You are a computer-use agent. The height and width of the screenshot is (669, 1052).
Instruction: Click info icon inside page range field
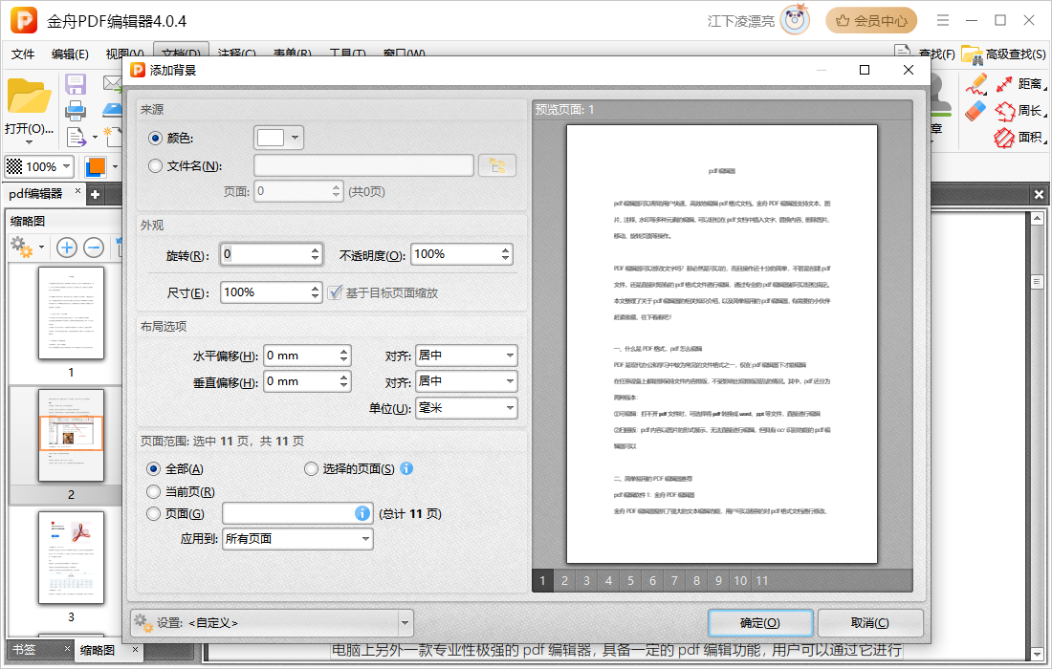click(362, 513)
